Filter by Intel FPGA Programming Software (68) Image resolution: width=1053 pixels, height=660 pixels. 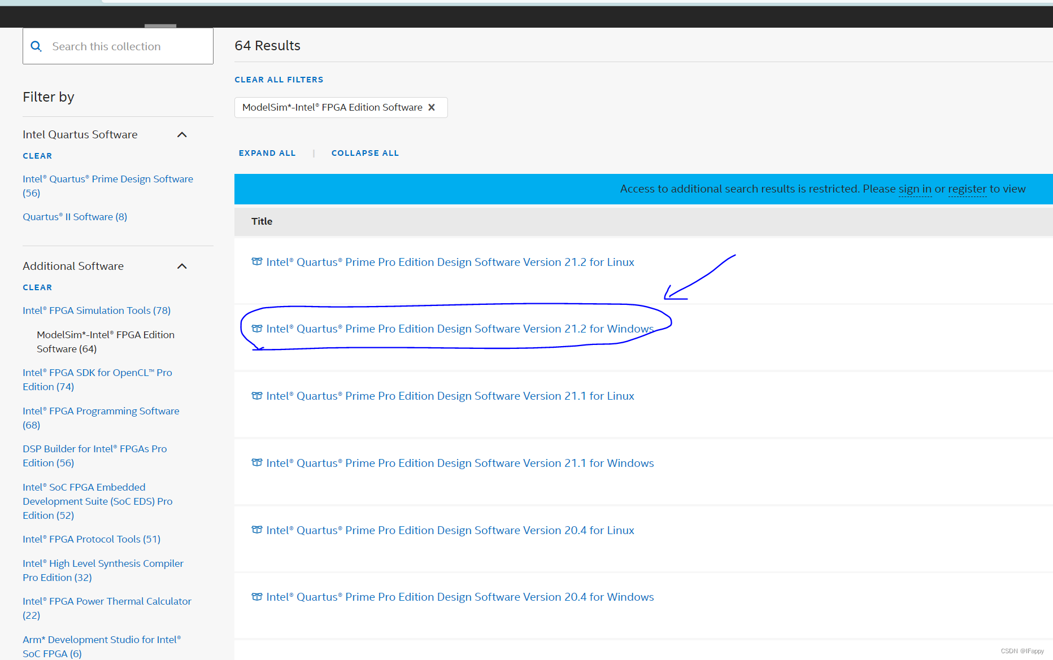point(101,418)
